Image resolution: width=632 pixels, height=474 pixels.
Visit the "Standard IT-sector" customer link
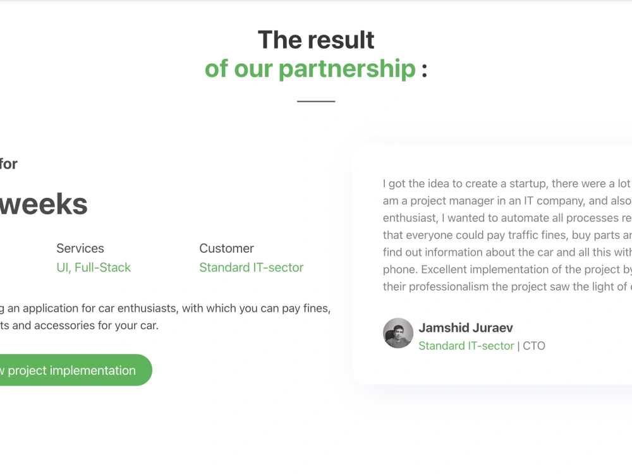[251, 267]
